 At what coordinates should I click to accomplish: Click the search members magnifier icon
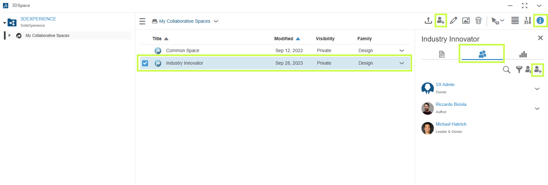pos(506,70)
